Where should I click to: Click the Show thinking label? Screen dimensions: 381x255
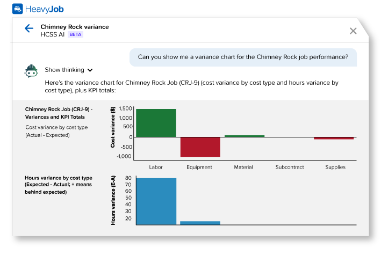click(x=64, y=70)
